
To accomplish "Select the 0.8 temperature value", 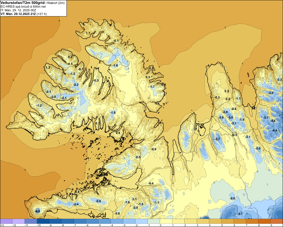I will (x=77, y=192).
